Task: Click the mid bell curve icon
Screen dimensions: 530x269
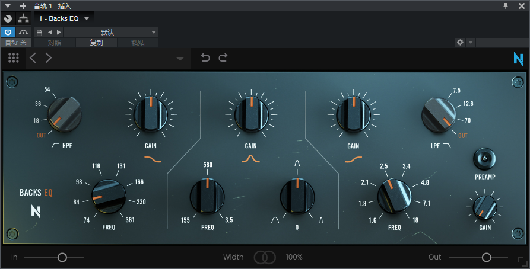Action: click(x=250, y=159)
